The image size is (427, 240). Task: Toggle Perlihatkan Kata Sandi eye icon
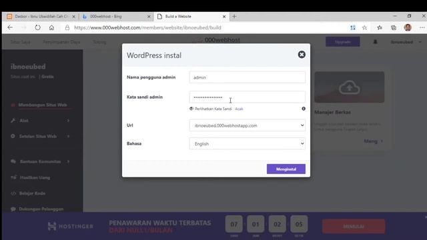(x=191, y=109)
